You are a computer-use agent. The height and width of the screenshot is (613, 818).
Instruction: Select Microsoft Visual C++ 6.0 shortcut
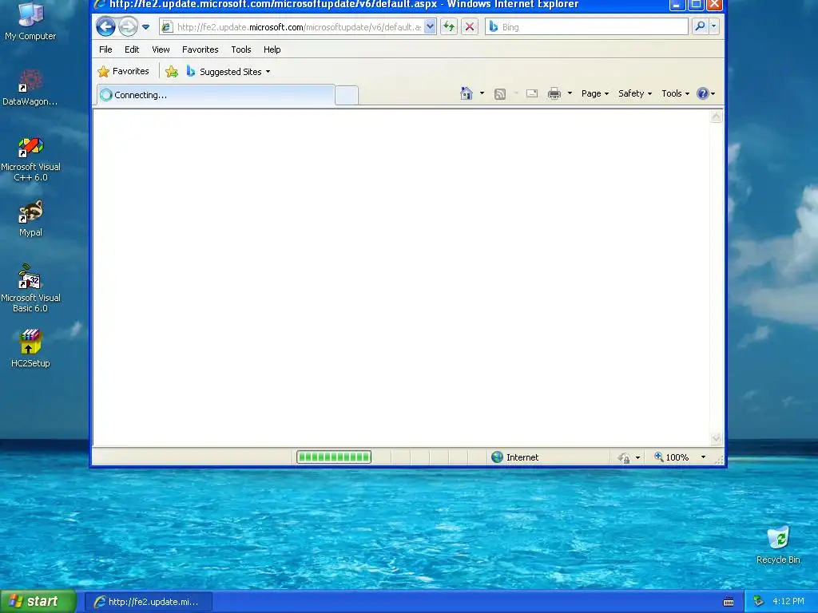coord(30,159)
